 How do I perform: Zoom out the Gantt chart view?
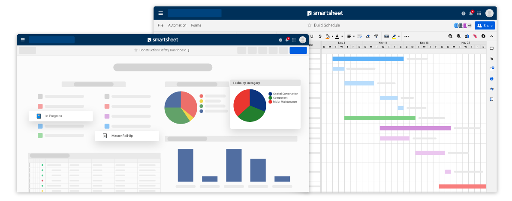pyautogui.click(x=451, y=36)
